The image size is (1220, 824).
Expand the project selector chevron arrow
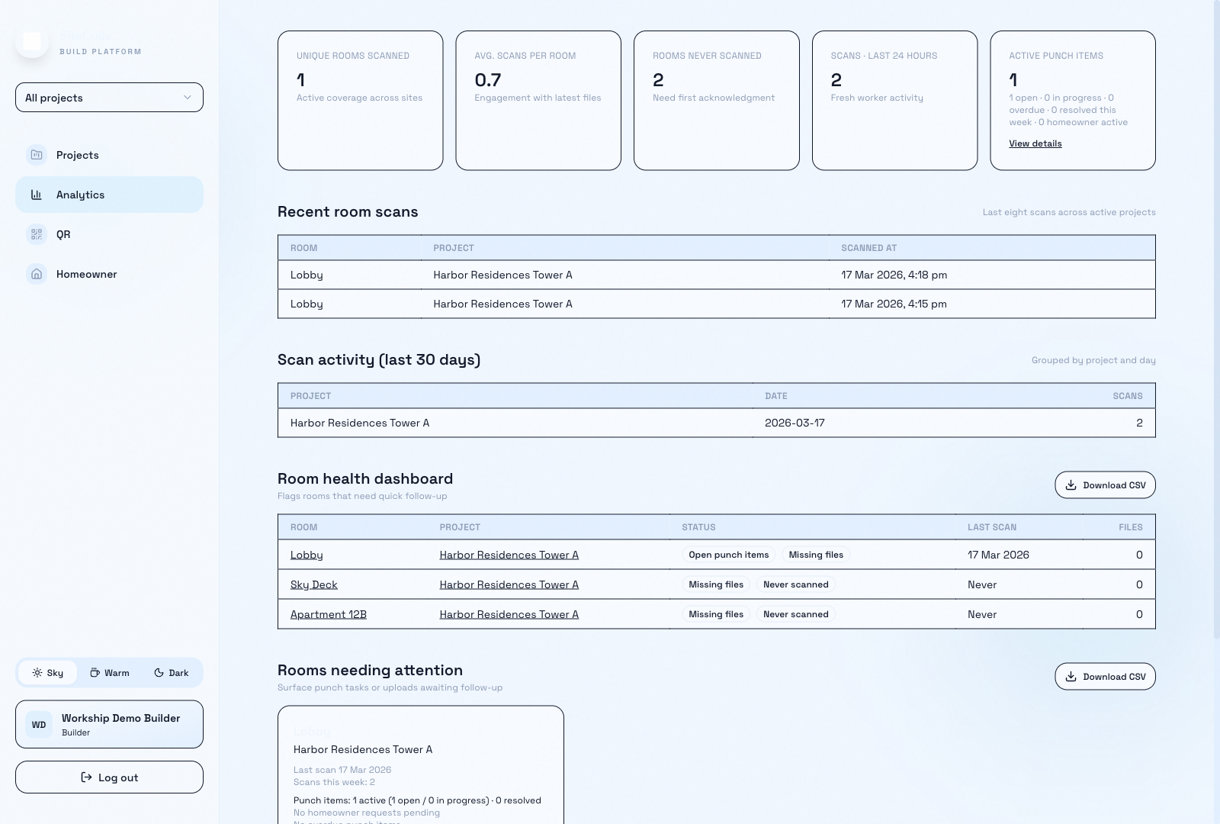(x=188, y=98)
